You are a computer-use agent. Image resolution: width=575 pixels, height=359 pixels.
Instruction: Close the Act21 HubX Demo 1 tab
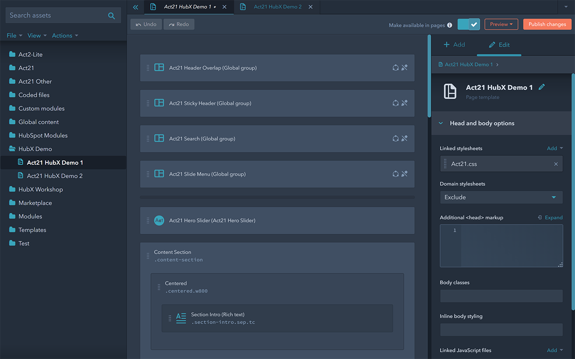click(x=225, y=7)
